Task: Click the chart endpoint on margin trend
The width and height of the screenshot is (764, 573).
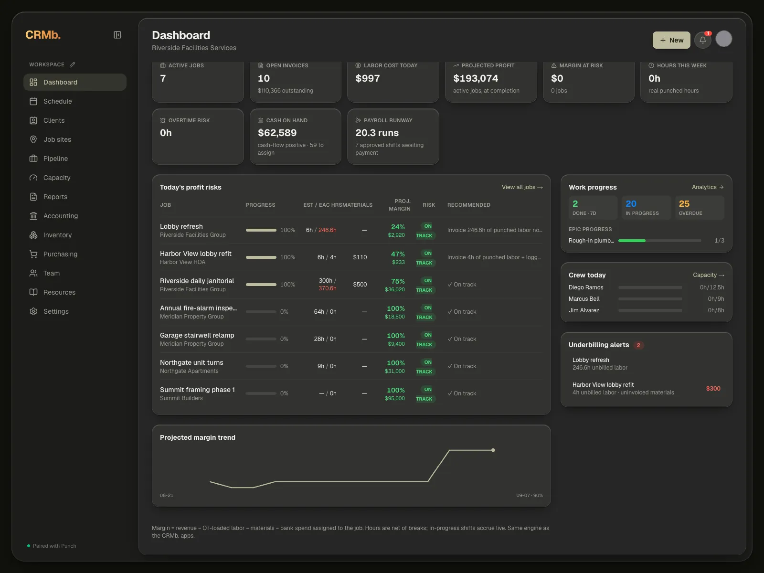Action: (x=493, y=450)
